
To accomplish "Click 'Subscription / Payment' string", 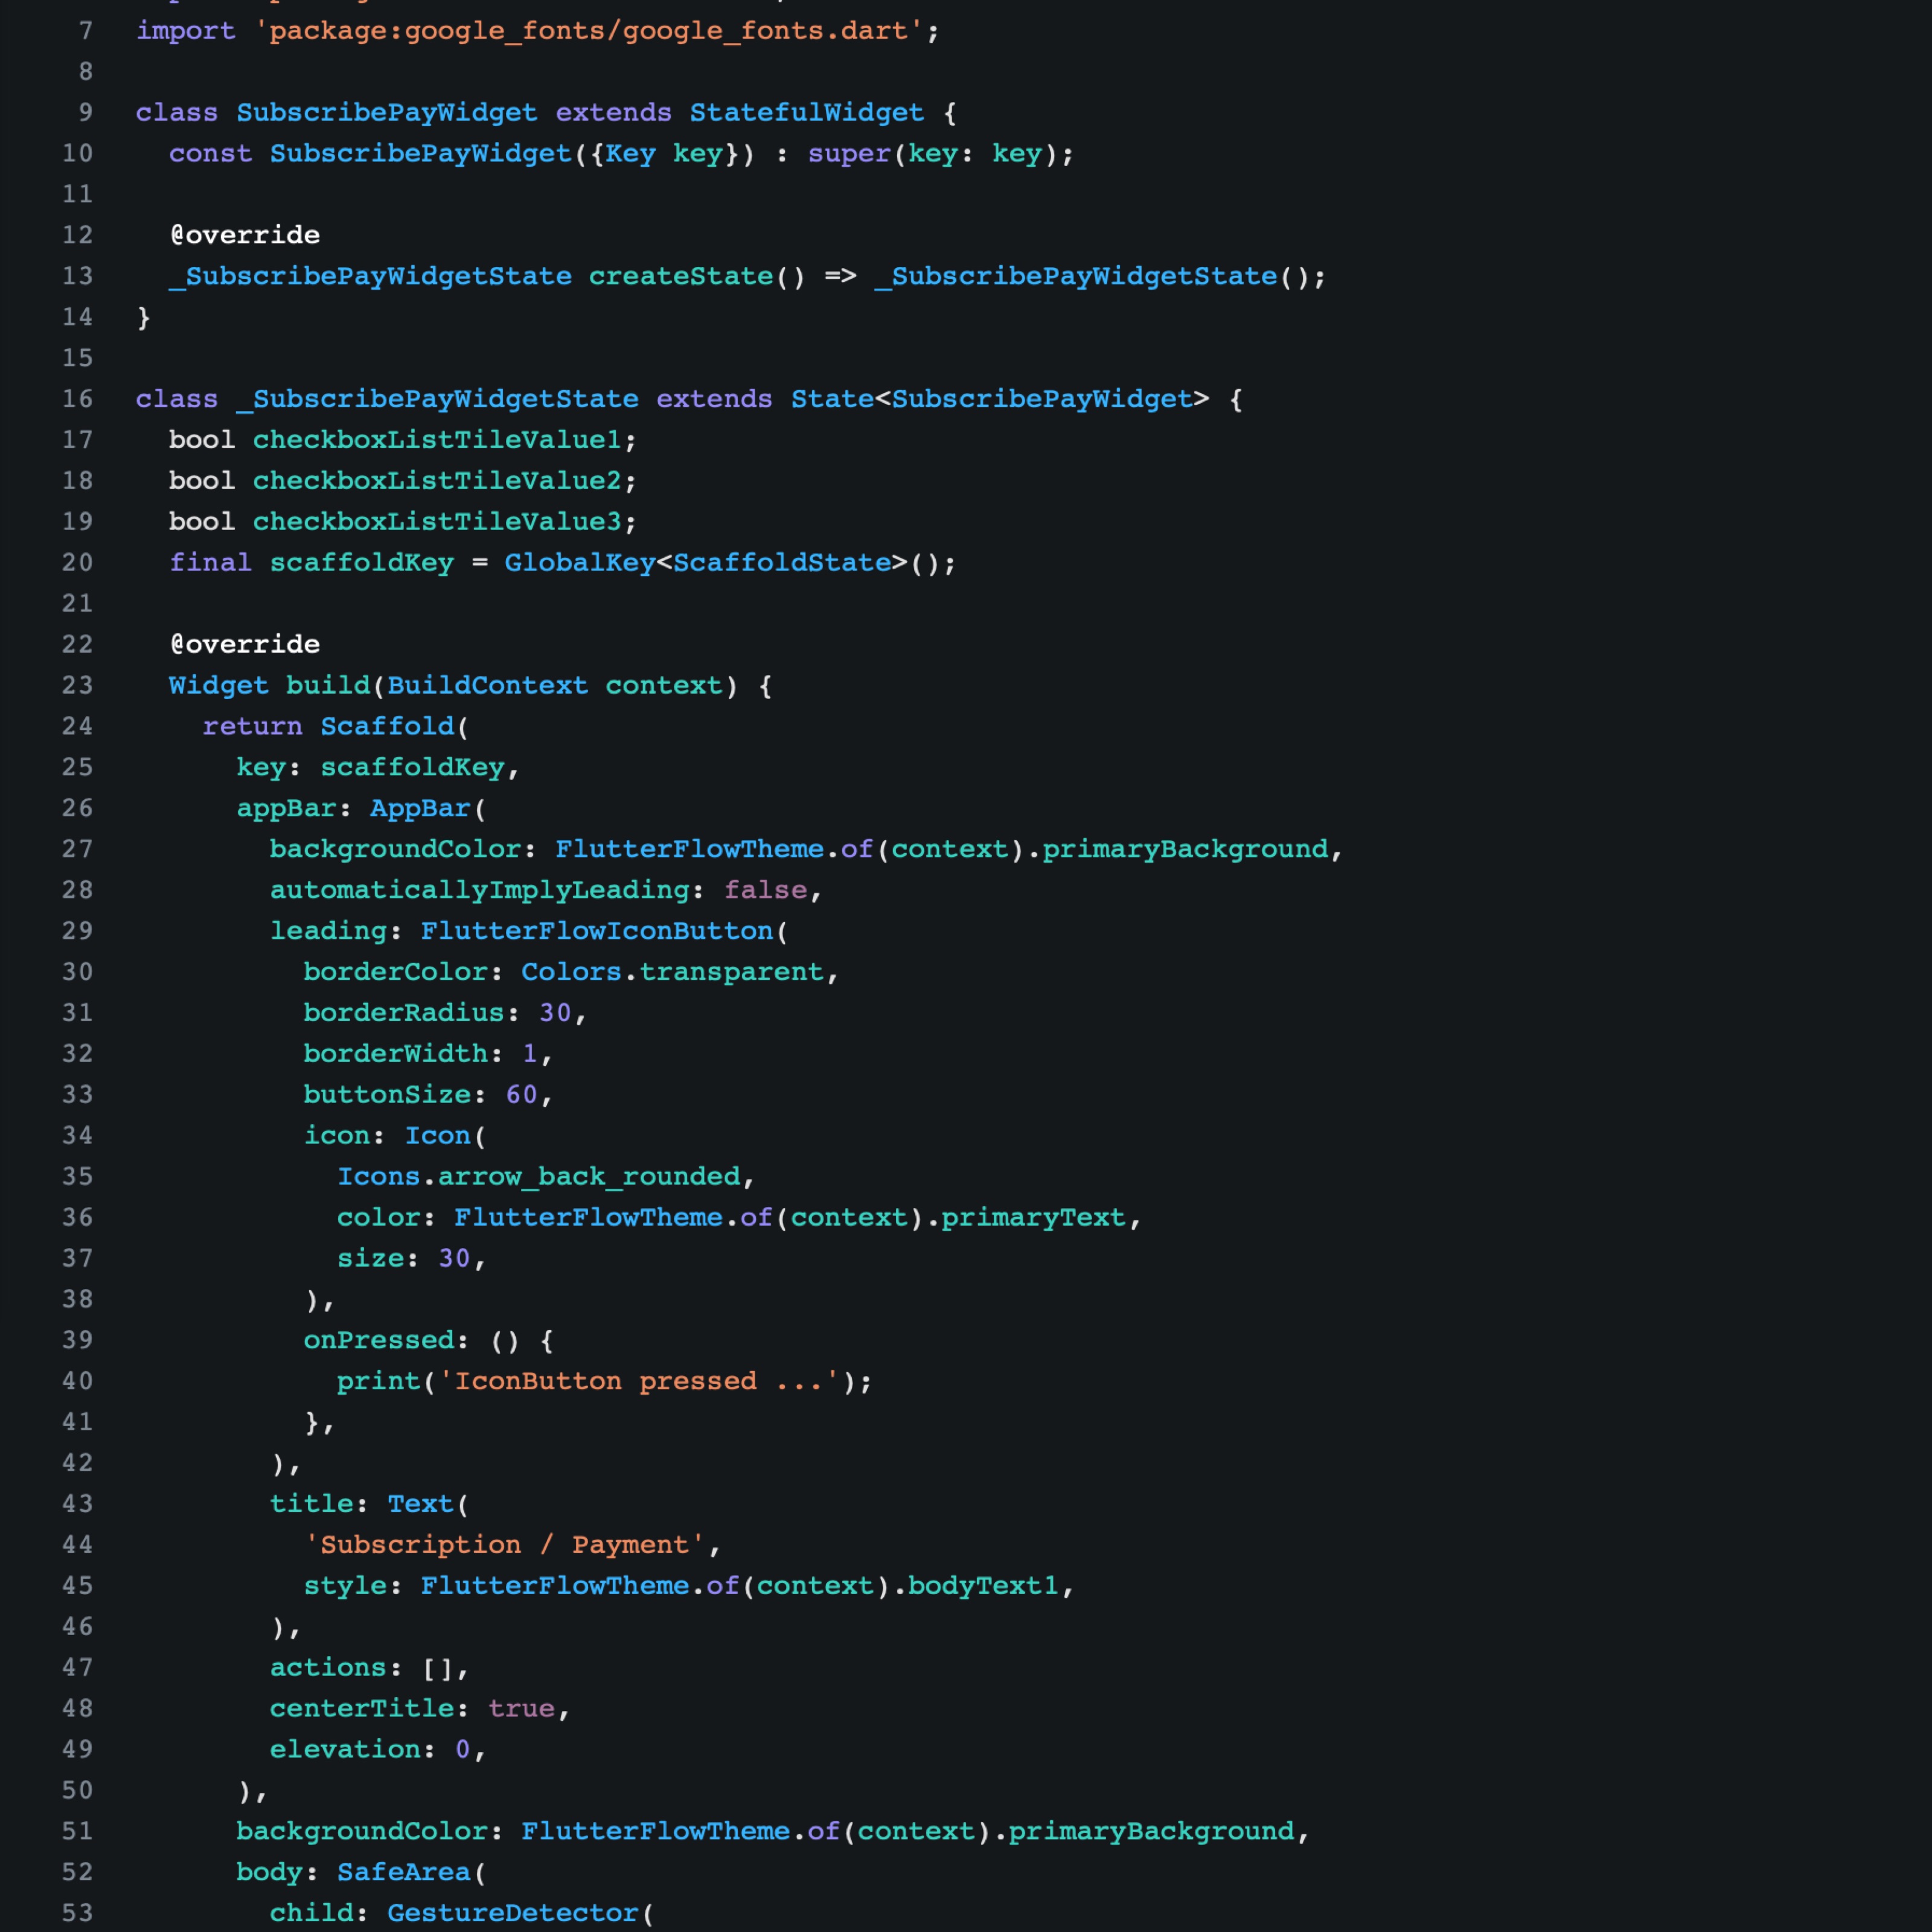I will coord(504,1545).
